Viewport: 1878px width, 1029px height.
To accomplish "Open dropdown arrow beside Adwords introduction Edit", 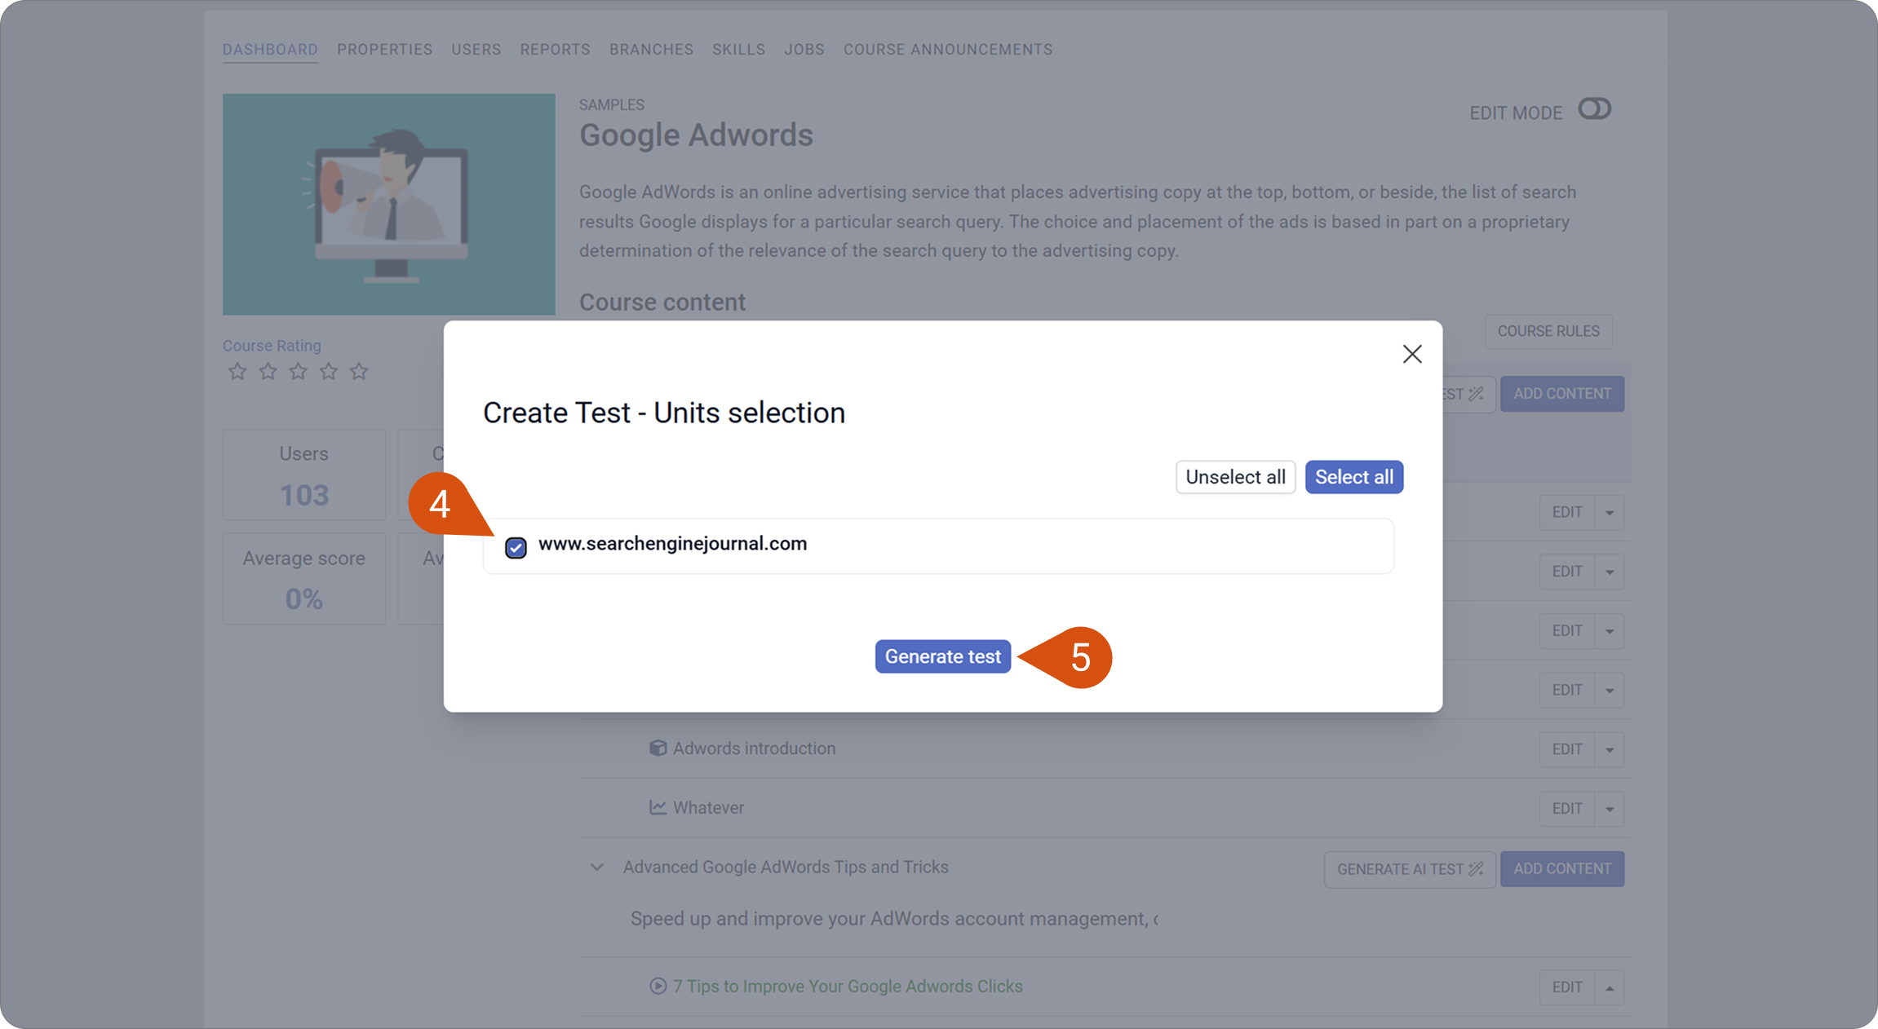I will point(1610,749).
